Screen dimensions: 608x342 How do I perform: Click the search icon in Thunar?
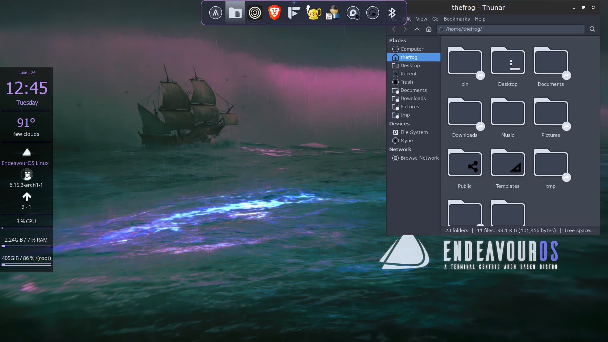click(592, 29)
